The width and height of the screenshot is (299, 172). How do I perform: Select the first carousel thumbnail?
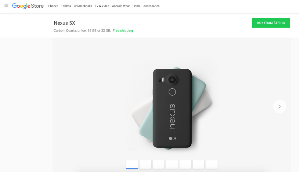click(x=132, y=165)
